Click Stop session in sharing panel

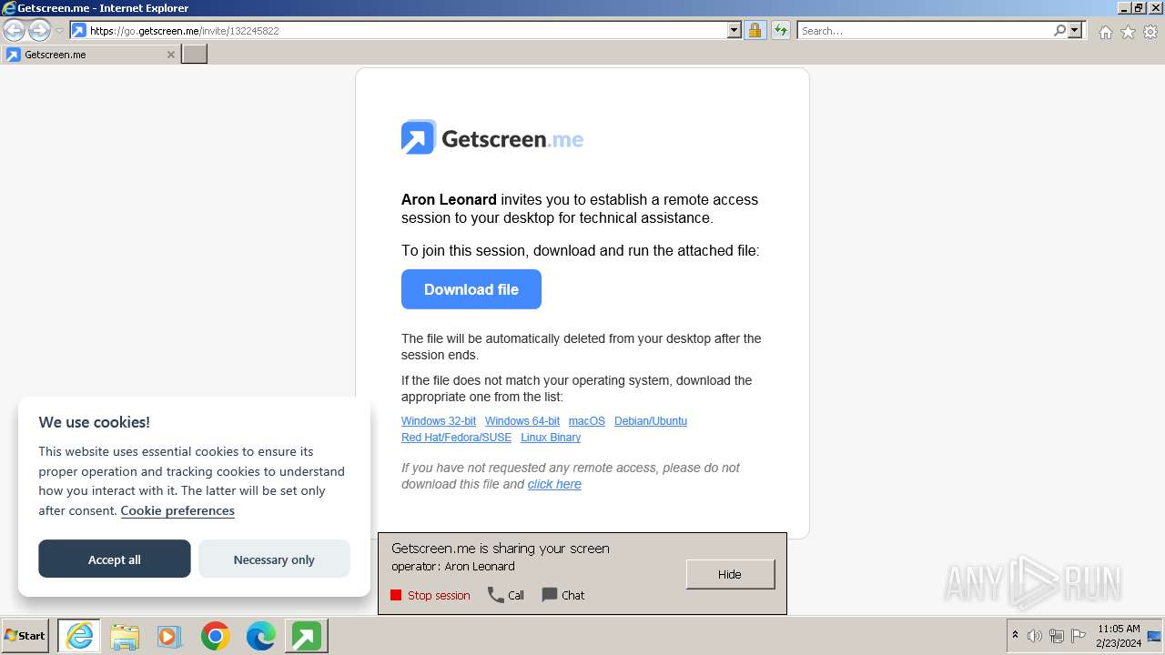point(431,595)
